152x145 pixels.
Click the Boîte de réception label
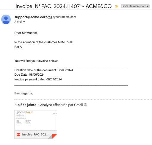[134, 6]
